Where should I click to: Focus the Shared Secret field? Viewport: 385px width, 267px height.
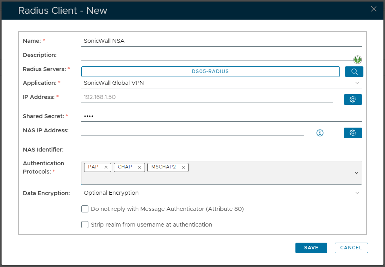point(222,116)
